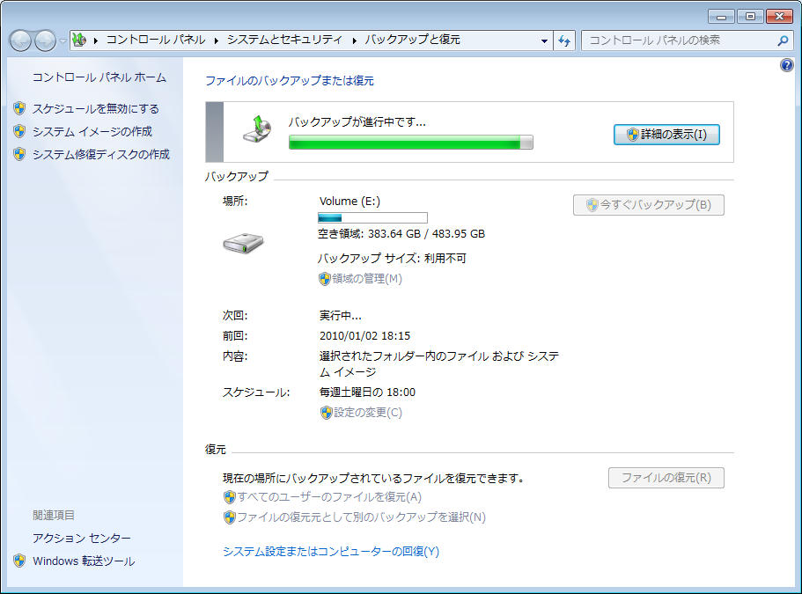
Task: Select the バックアップと復元 breadcrumb
Action: (412, 40)
